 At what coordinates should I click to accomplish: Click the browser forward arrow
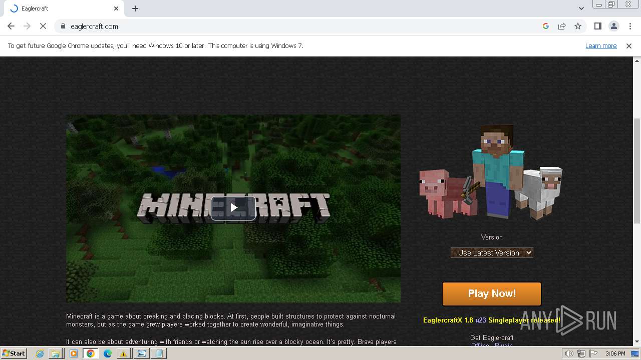[27, 26]
